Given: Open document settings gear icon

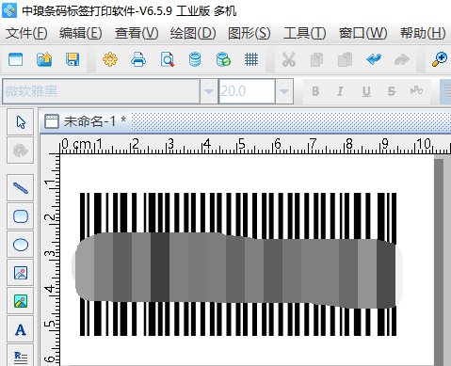Looking at the screenshot, I should pyautogui.click(x=110, y=59).
